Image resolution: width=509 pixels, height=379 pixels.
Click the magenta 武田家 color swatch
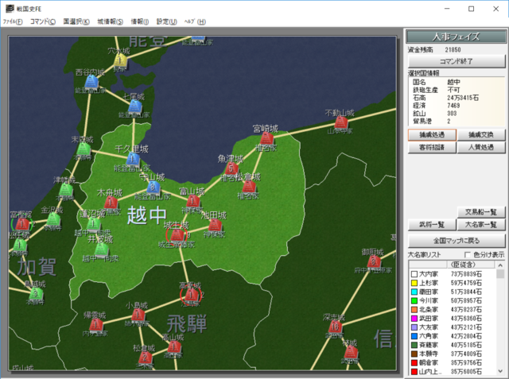tap(414, 319)
